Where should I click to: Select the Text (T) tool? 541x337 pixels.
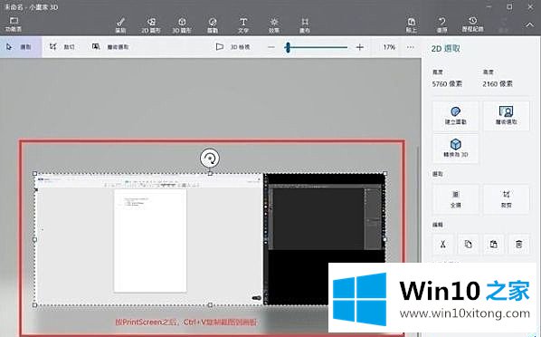click(243, 25)
